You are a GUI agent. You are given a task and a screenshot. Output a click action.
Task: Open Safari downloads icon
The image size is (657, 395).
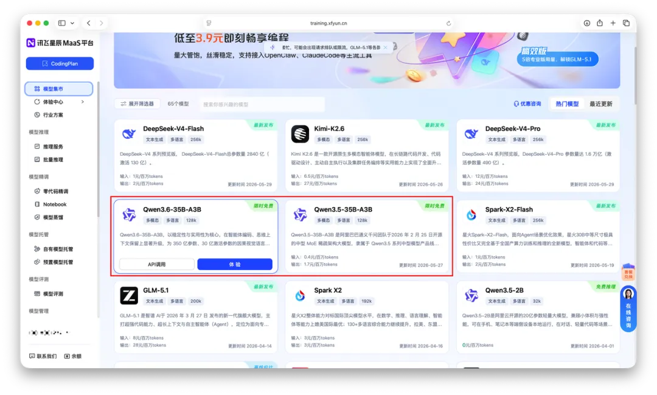pyautogui.click(x=587, y=23)
